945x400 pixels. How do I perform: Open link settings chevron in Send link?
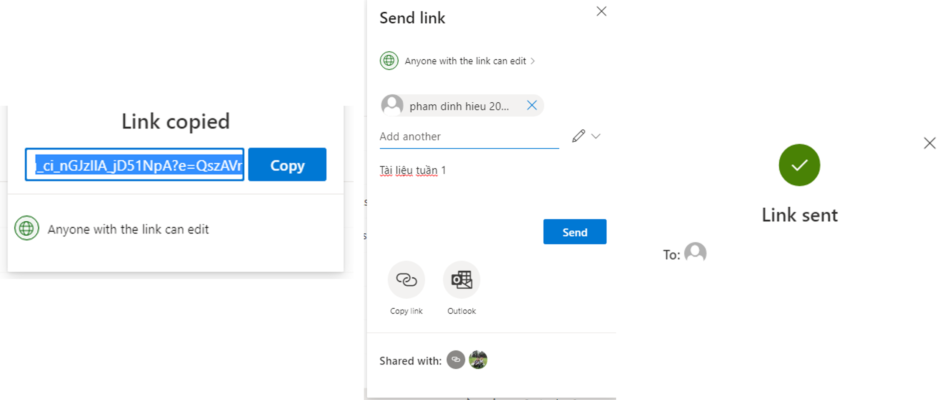coord(533,61)
